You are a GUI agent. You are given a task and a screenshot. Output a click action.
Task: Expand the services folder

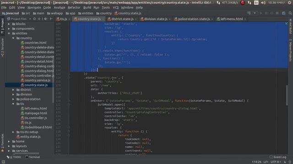click(9, 151)
